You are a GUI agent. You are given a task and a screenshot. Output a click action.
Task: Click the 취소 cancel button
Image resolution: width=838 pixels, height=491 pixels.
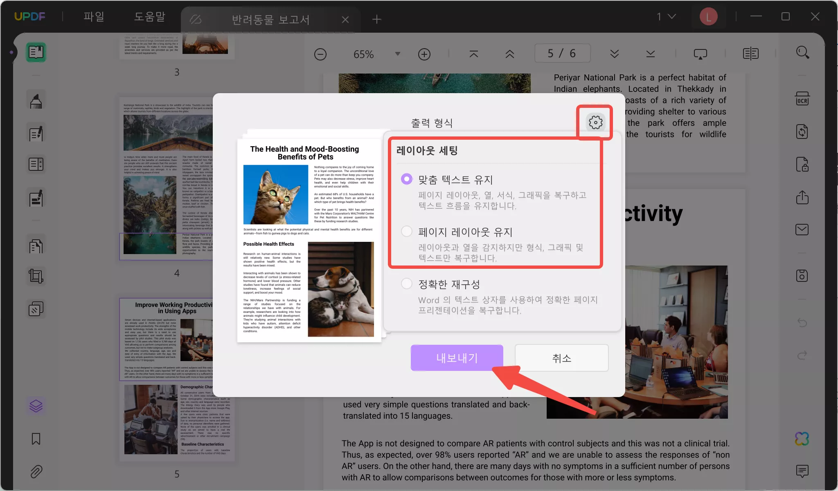coord(561,358)
